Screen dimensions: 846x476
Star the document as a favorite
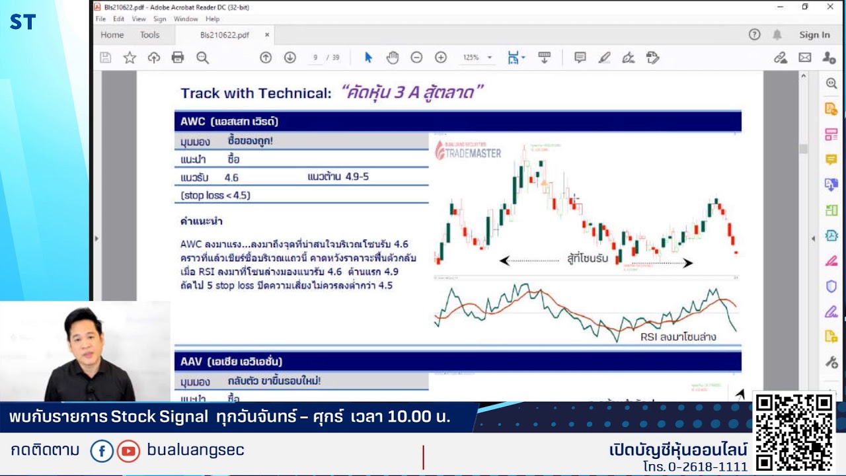click(x=130, y=58)
